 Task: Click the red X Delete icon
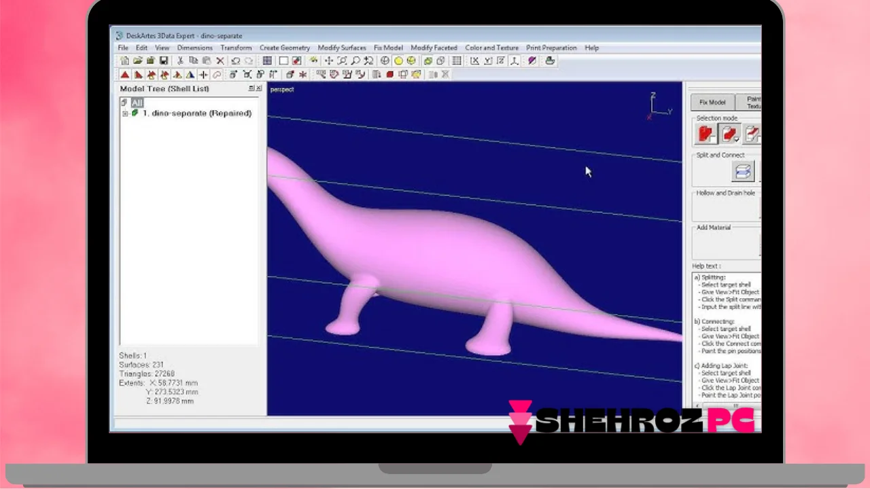coord(220,61)
